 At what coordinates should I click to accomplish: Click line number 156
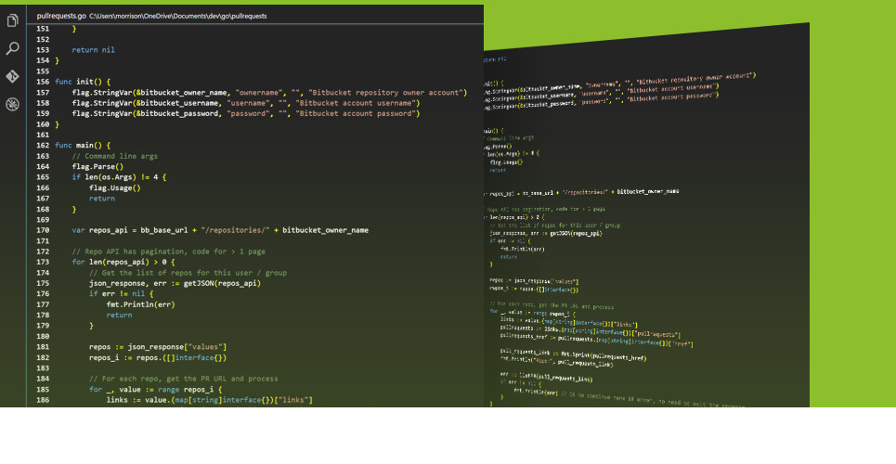coord(43,82)
